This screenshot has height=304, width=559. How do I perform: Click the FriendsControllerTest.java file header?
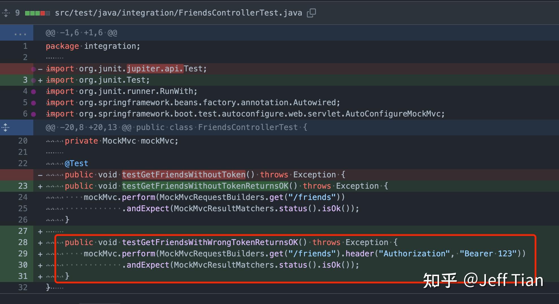178,13
